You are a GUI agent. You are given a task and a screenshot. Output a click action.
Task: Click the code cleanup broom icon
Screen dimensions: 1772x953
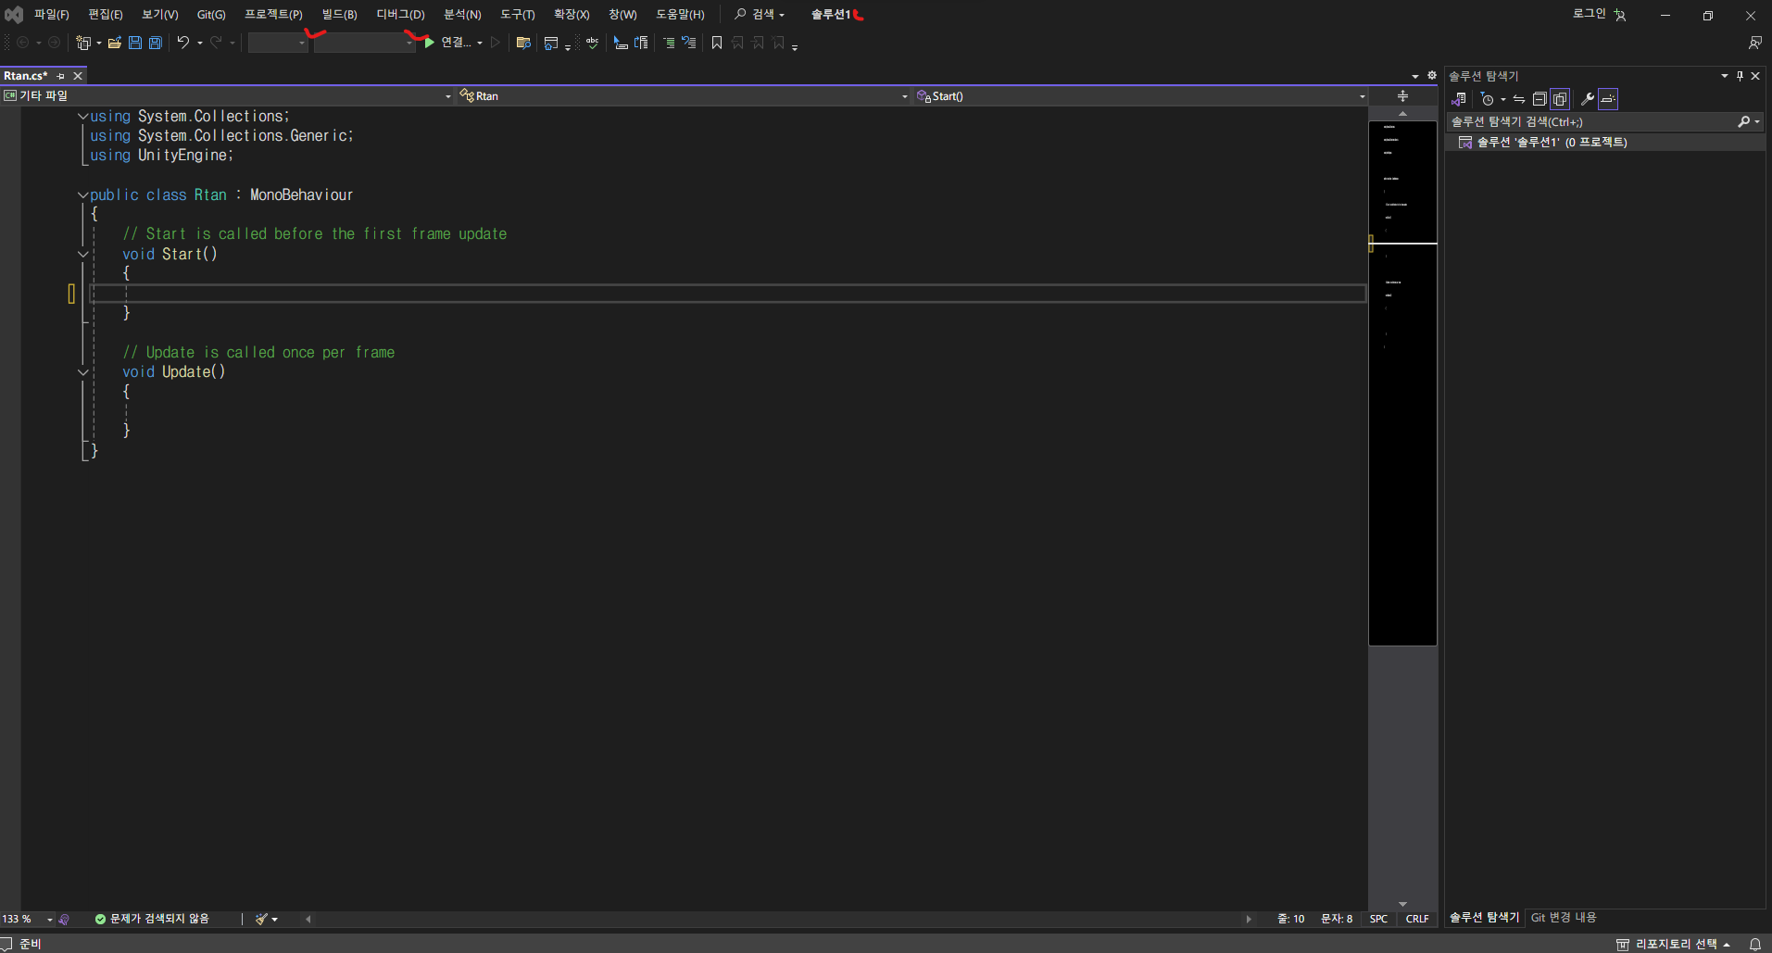pyautogui.click(x=262, y=919)
